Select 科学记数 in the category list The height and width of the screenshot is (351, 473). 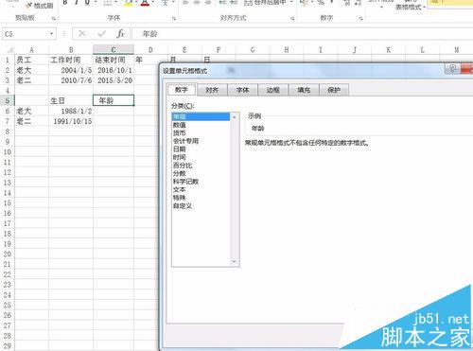201,182
